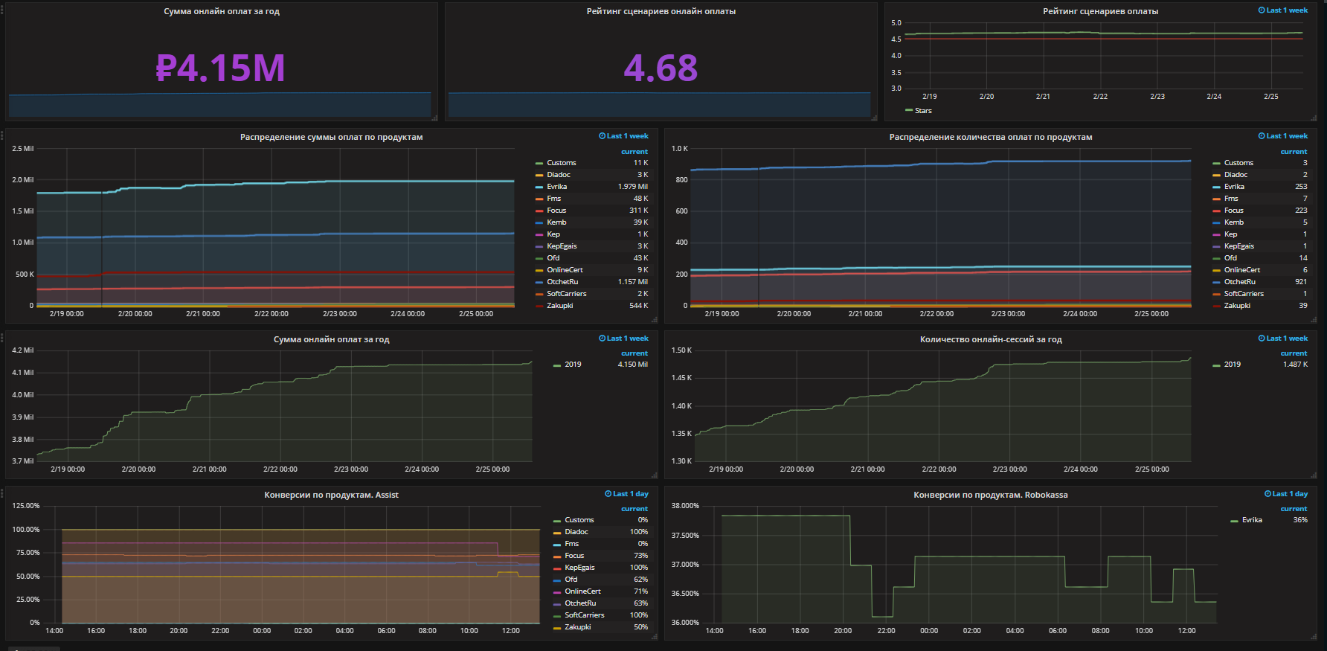Click 2019 value 1.487 K
Image resolution: width=1327 pixels, height=651 pixels.
(1295, 365)
